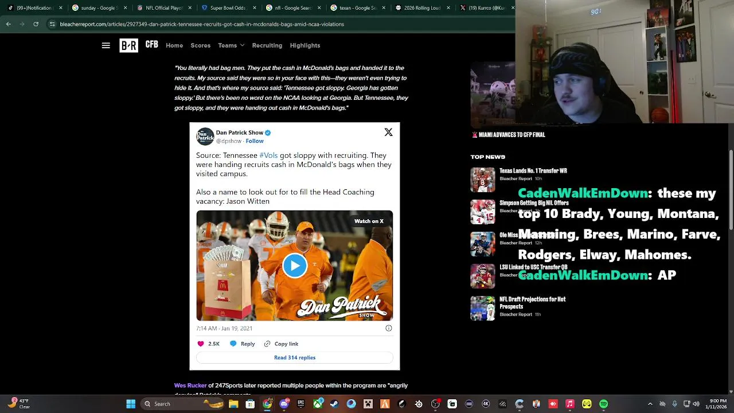Close the Super Bowl Odds tab
The image size is (734, 413).
click(x=254, y=8)
